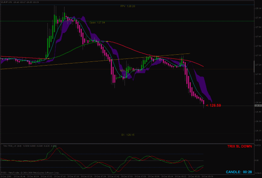Click the red '< 126.59' price label
This screenshot has width=262, height=178.
pos(213,105)
